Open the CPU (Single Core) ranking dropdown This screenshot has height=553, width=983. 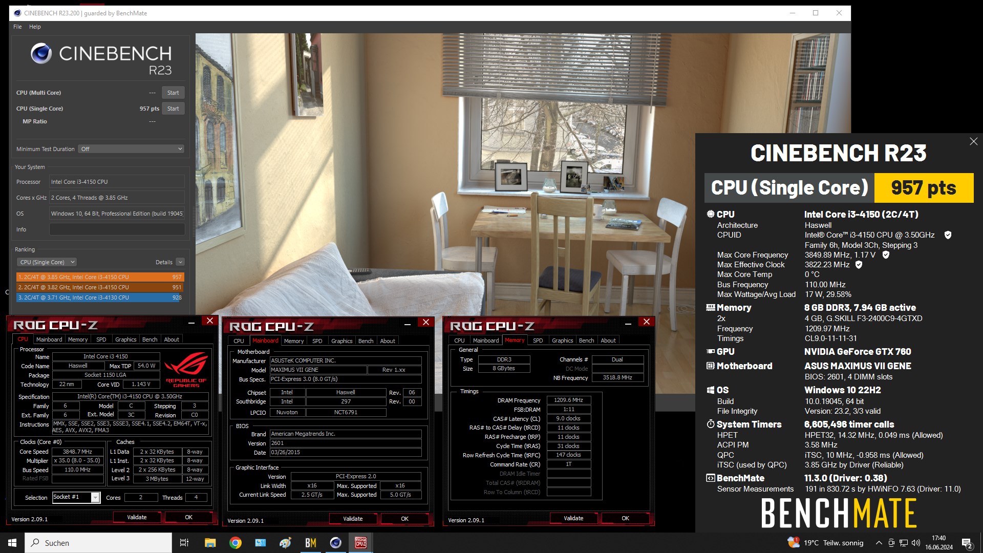coord(47,262)
